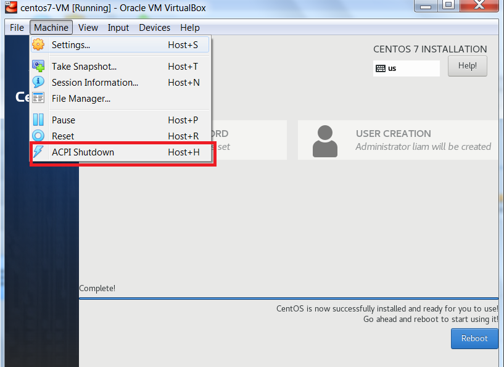Click the Help! button in installer

[467, 66]
